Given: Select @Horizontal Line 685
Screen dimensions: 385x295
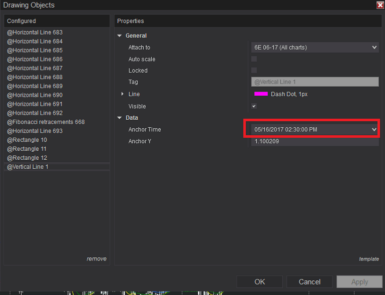Looking at the screenshot, I should pos(57,50).
